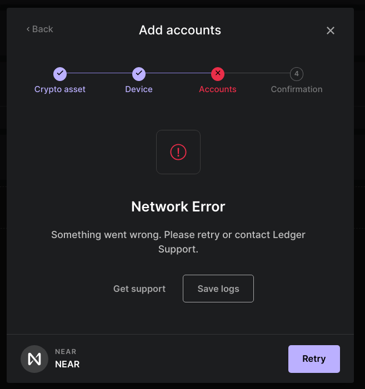Select the Confirmation step label
365x389 pixels.
[x=297, y=89]
